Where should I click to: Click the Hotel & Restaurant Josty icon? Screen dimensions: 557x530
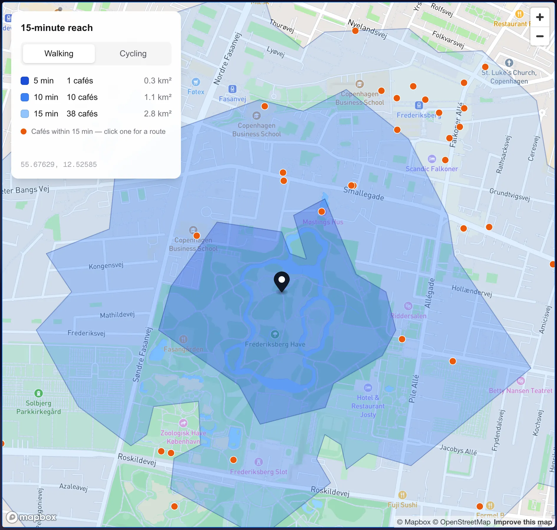(x=368, y=388)
